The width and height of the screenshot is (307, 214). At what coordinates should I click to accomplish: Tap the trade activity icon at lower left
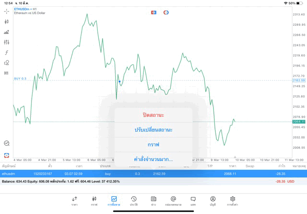[6, 143]
